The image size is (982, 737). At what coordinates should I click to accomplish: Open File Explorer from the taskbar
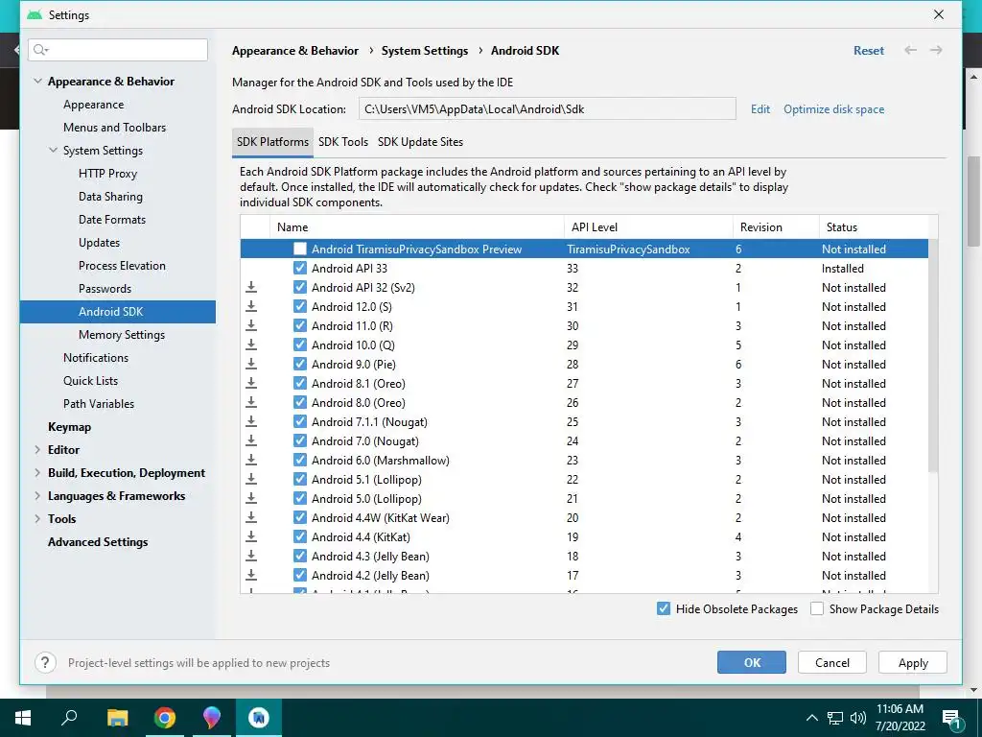[117, 718]
